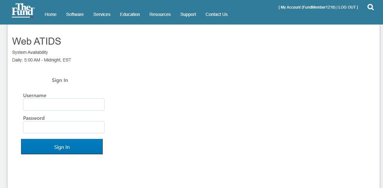Go to Home in navigation bar
This screenshot has width=383, height=188.
coord(51,14)
